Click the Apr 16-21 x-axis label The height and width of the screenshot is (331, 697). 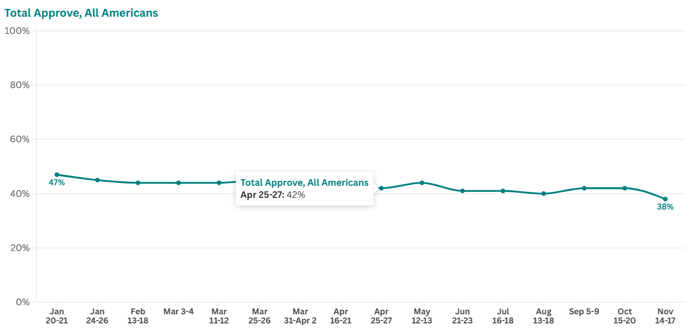[x=341, y=316]
